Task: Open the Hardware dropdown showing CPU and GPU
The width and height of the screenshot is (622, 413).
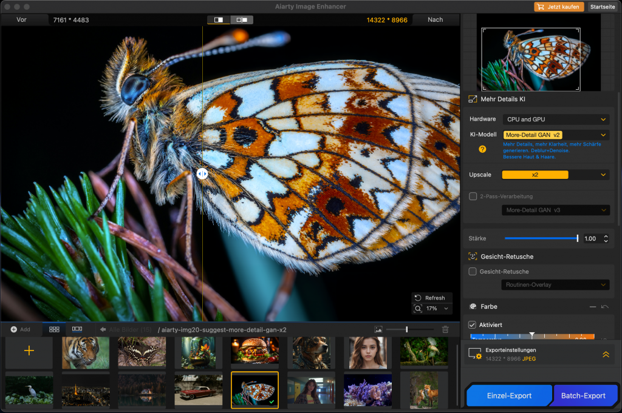Action: point(555,119)
